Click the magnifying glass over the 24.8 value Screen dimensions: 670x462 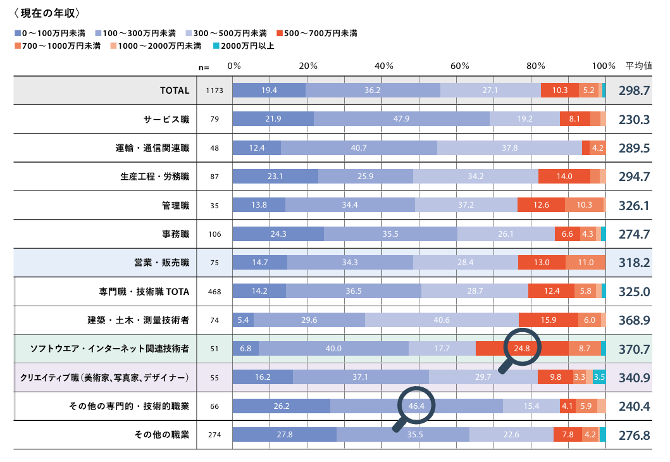[x=522, y=347]
